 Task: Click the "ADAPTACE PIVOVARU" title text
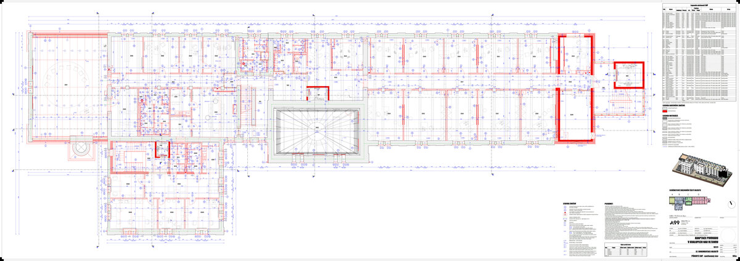pyautogui.click(x=705, y=238)
